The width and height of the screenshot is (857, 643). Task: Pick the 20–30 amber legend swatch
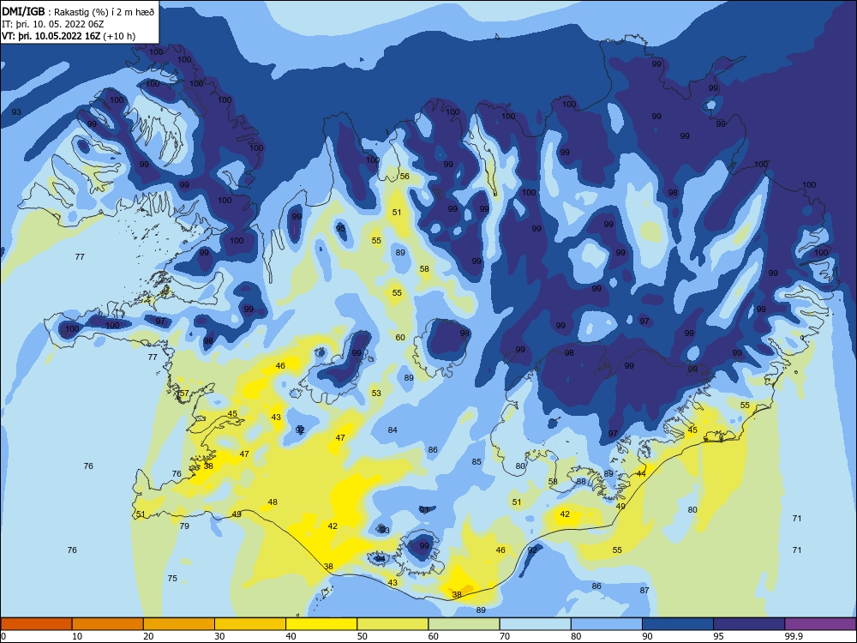179,624
